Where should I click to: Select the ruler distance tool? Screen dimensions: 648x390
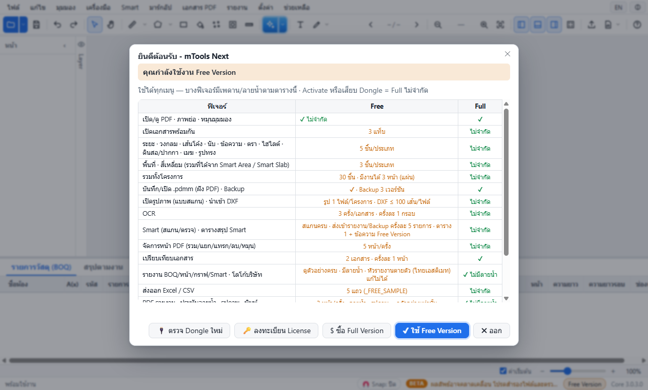pyautogui.click(x=132, y=25)
